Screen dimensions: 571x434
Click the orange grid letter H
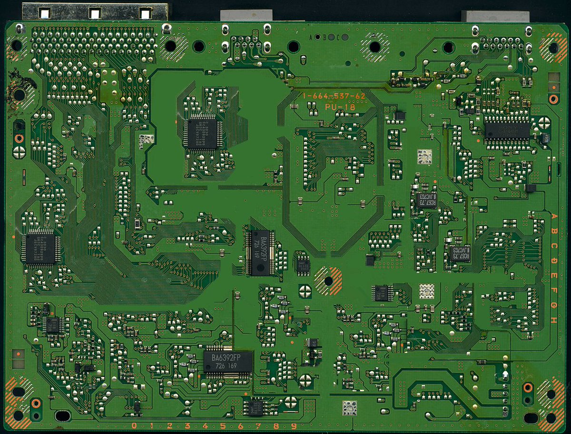coord(554,320)
